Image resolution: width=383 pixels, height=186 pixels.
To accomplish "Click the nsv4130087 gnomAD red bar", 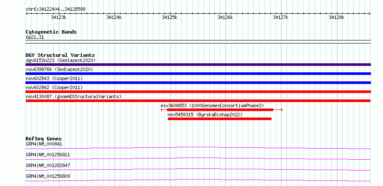I will pyautogui.click(x=198, y=101).
